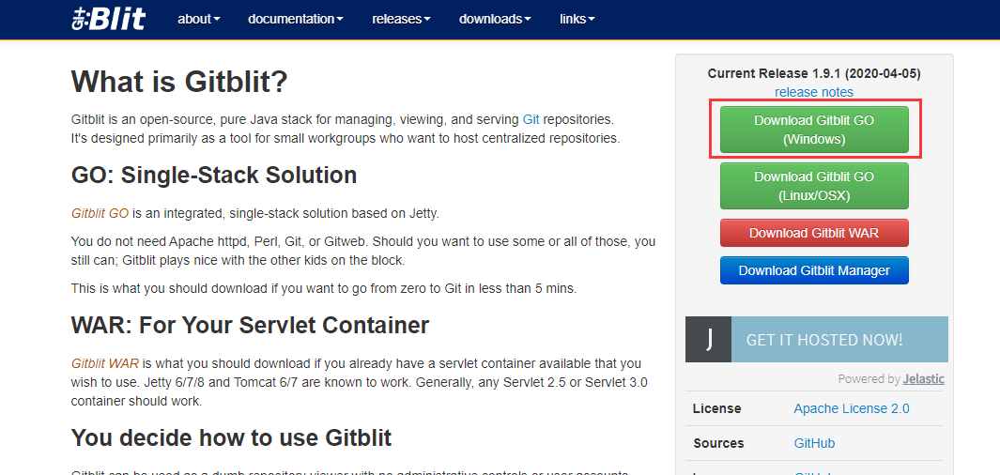Click the Current Release 1.9.1 text
Screen dimensions: 1000x475
point(814,74)
